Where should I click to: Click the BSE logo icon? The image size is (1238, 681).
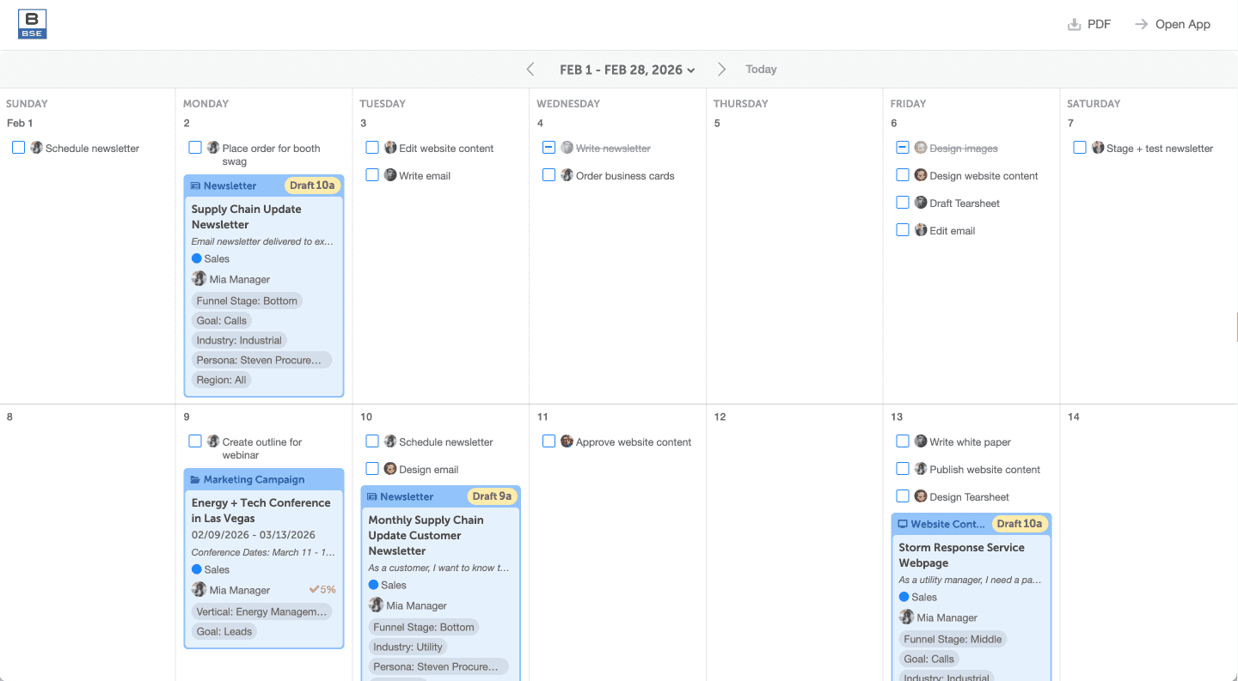[33, 24]
